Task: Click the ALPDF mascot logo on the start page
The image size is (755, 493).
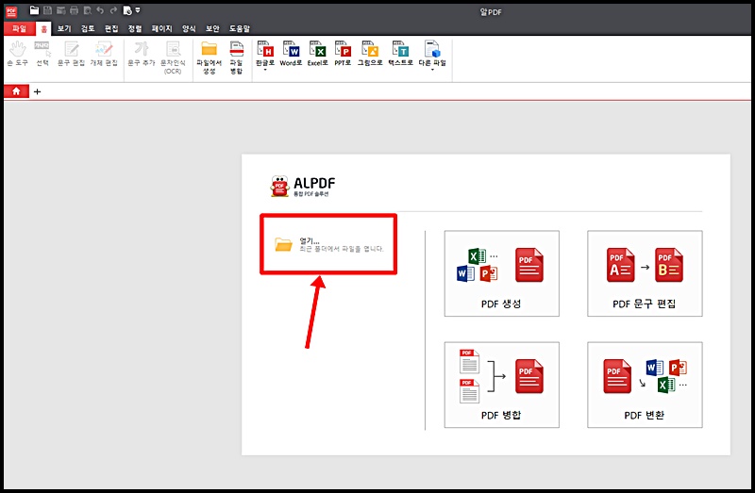Action: [279, 186]
